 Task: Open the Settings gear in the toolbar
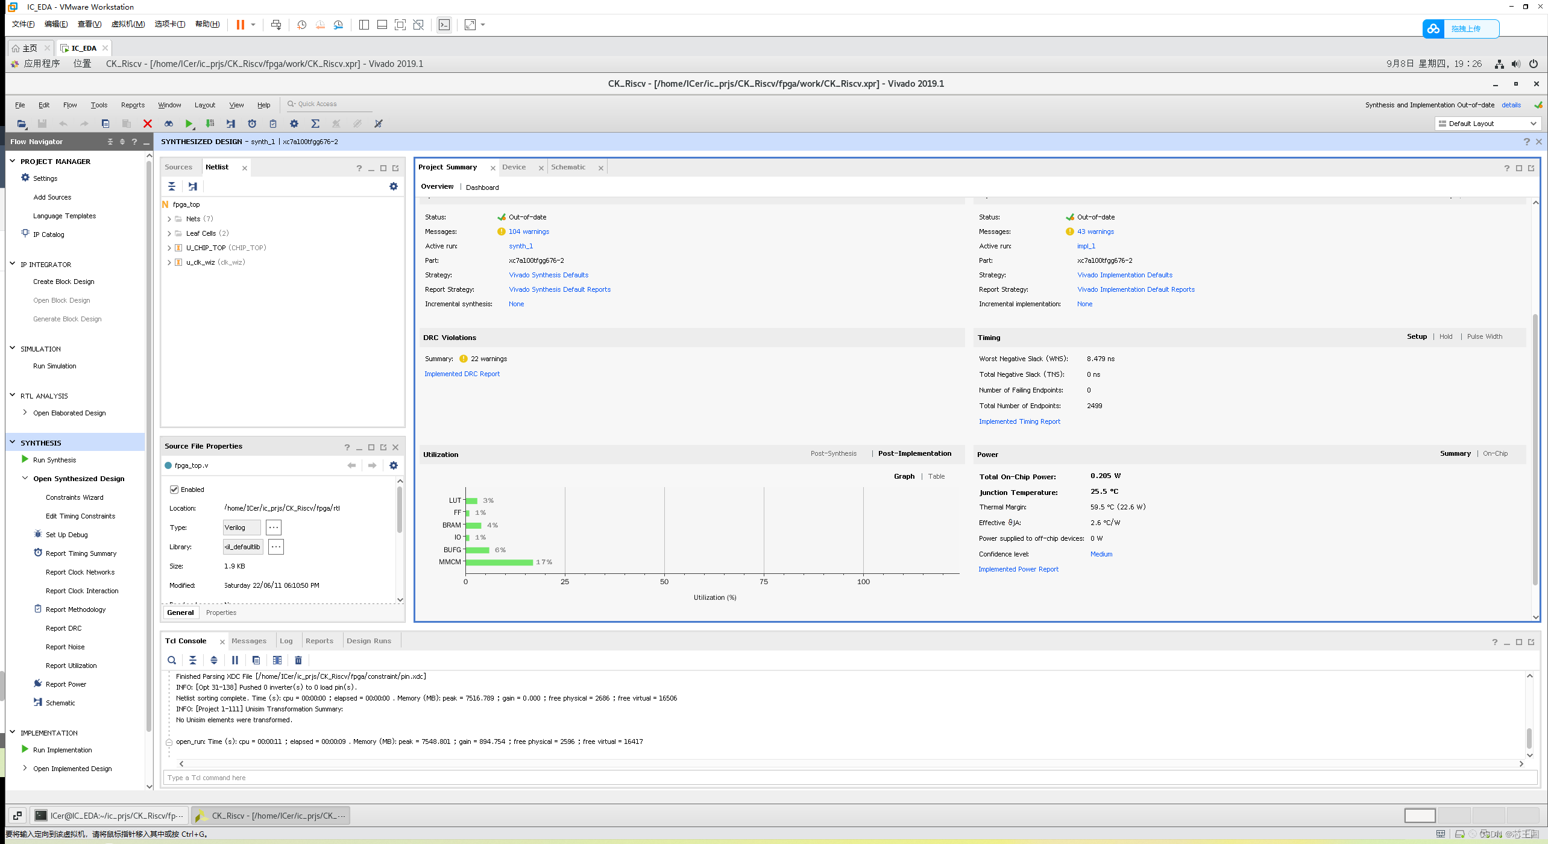[x=294, y=124]
